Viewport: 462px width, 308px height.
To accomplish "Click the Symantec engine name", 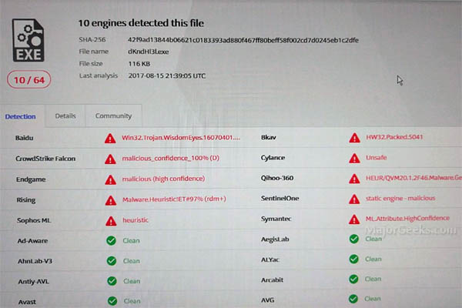I will coord(276,219).
